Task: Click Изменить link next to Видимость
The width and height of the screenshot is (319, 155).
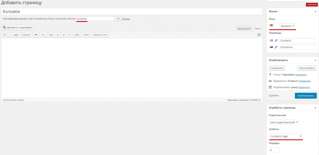Action: pyautogui.click(x=304, y=81)
